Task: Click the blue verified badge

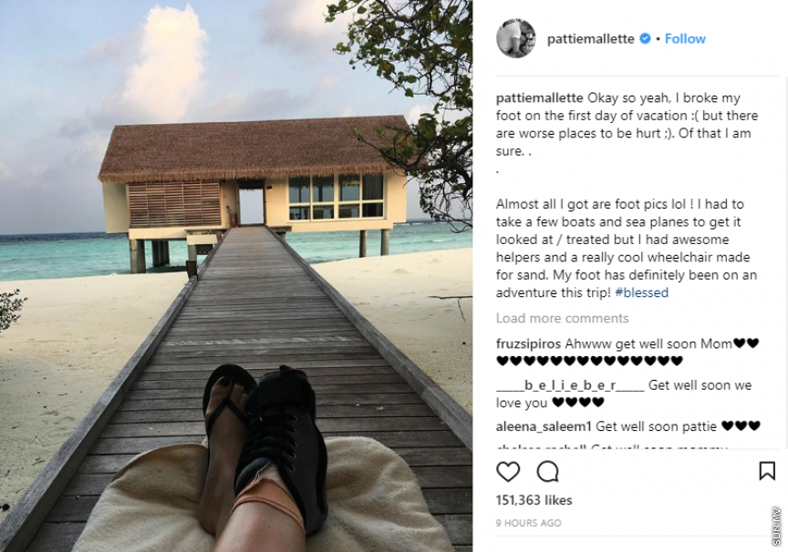Action: (646, 39)
